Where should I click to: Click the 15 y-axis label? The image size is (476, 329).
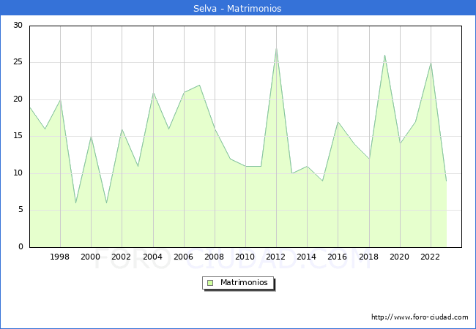pos(18,136)
